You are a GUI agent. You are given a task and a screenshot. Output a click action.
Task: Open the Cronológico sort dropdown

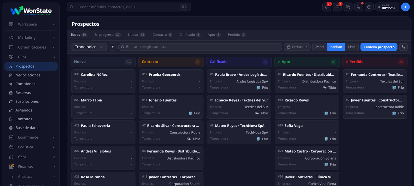89,47
